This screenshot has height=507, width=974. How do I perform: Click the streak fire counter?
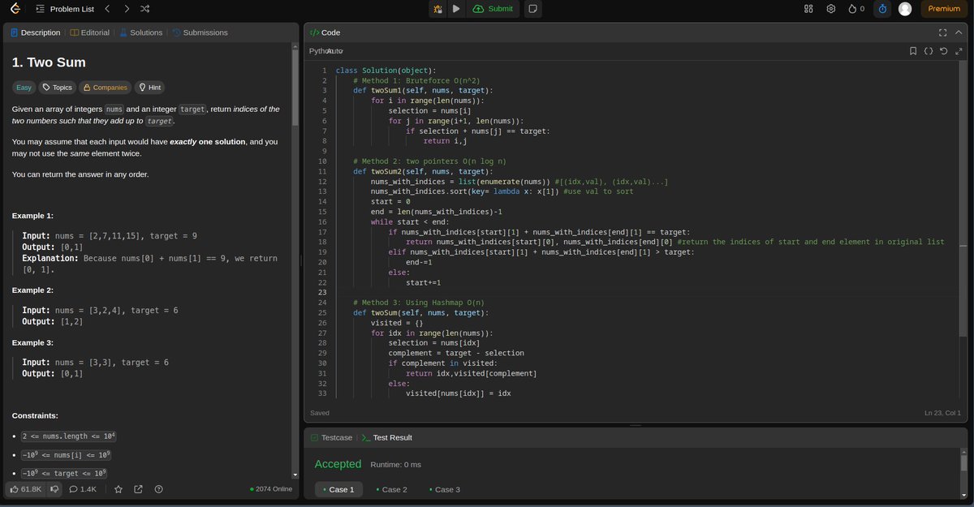(x=856, y=9)
